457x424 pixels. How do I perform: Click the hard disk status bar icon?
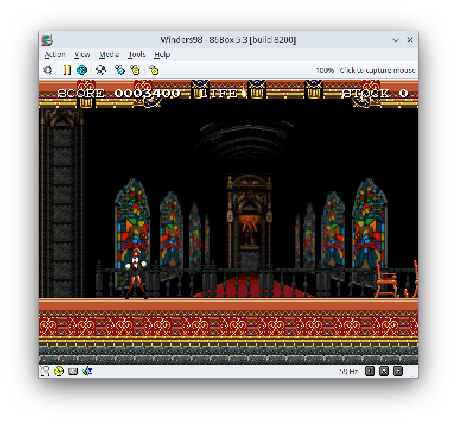pyautogui.click(x=73, y=371)
